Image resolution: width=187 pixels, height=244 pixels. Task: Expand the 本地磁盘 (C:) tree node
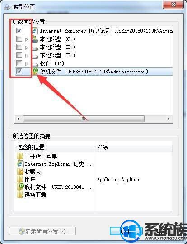click(26, 39)
